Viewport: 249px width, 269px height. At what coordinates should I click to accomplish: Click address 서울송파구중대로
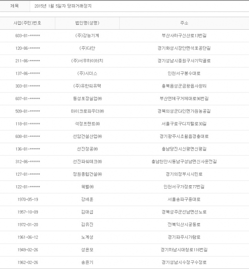point(184,199)
